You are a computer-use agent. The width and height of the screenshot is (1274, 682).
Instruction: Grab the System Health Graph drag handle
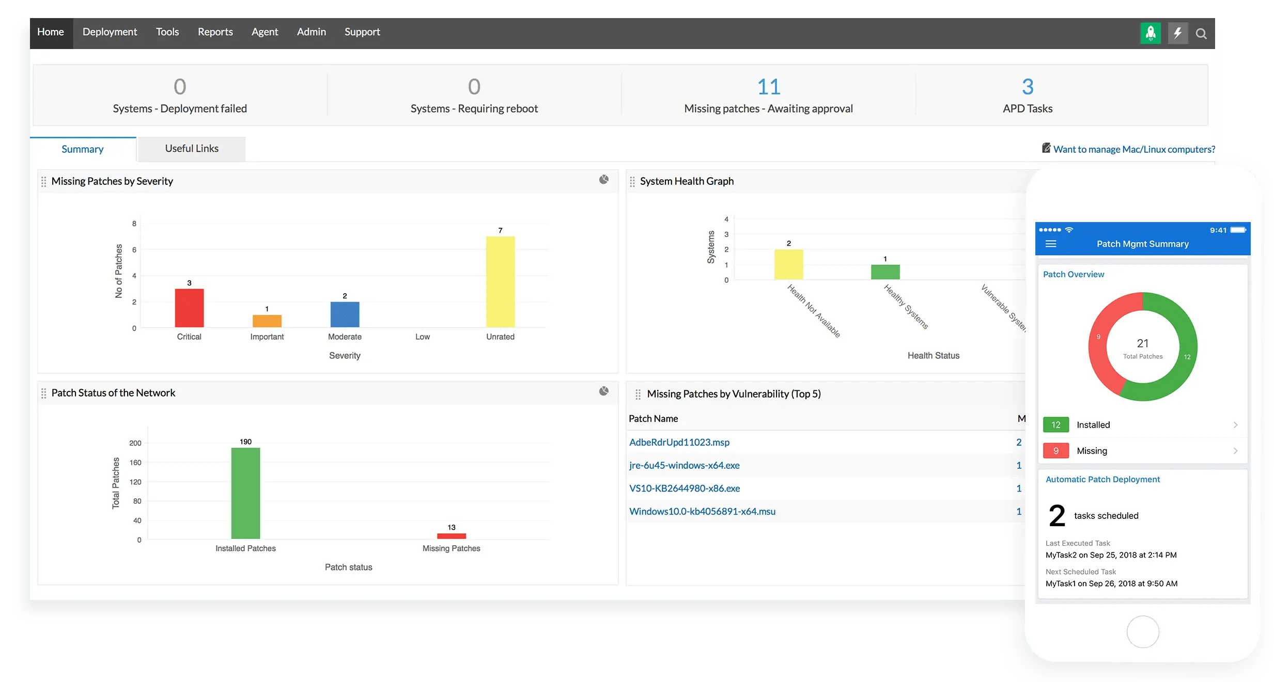[633, 181]
